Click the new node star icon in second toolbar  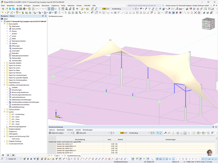click(x=3, y=13)
